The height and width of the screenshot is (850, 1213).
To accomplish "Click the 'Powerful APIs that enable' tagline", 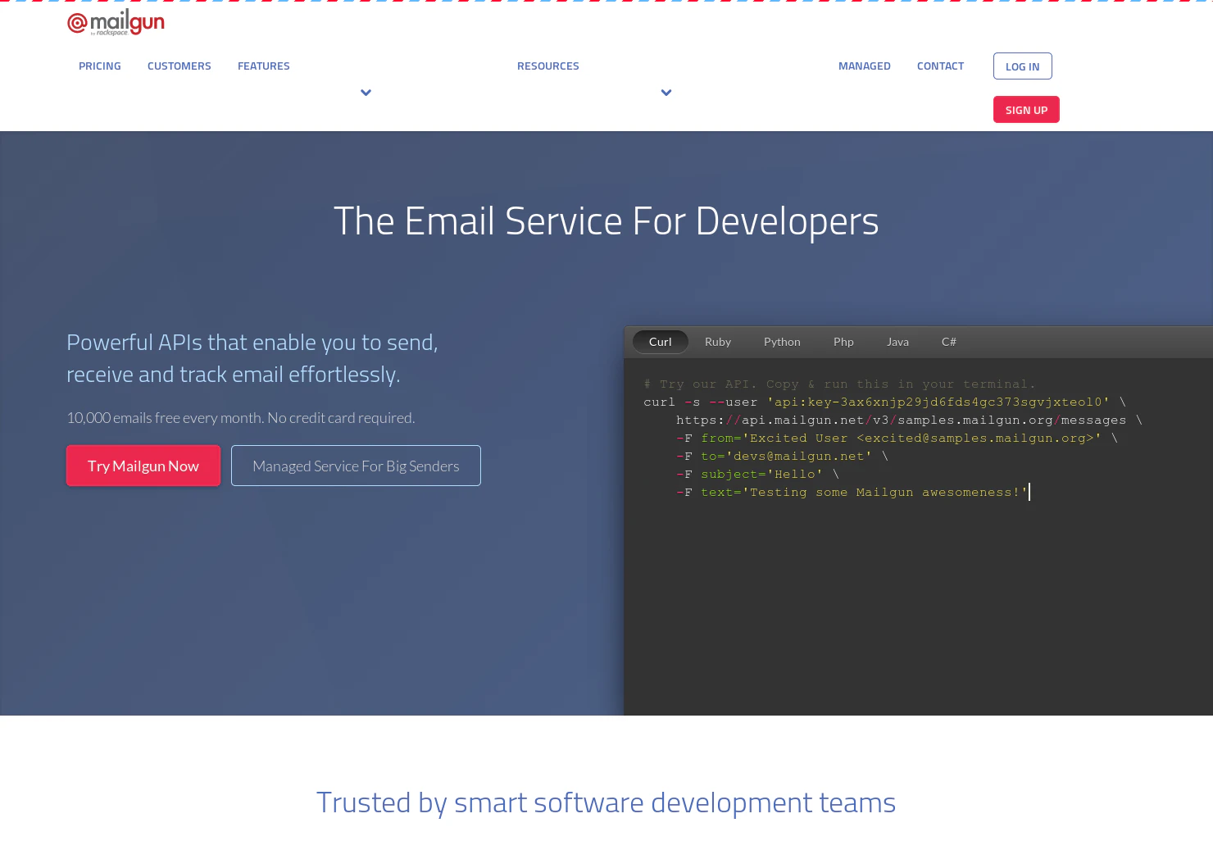I will [x=252, y=358].
